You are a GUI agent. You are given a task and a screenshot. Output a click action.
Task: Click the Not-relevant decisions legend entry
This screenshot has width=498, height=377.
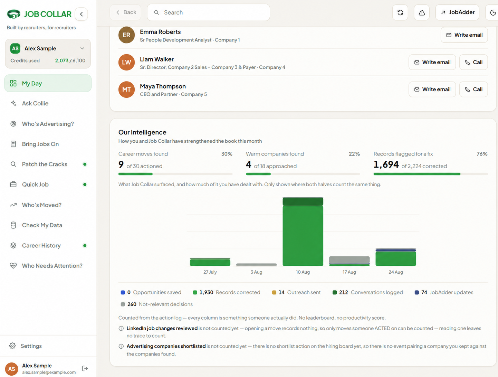coord(156,304)
